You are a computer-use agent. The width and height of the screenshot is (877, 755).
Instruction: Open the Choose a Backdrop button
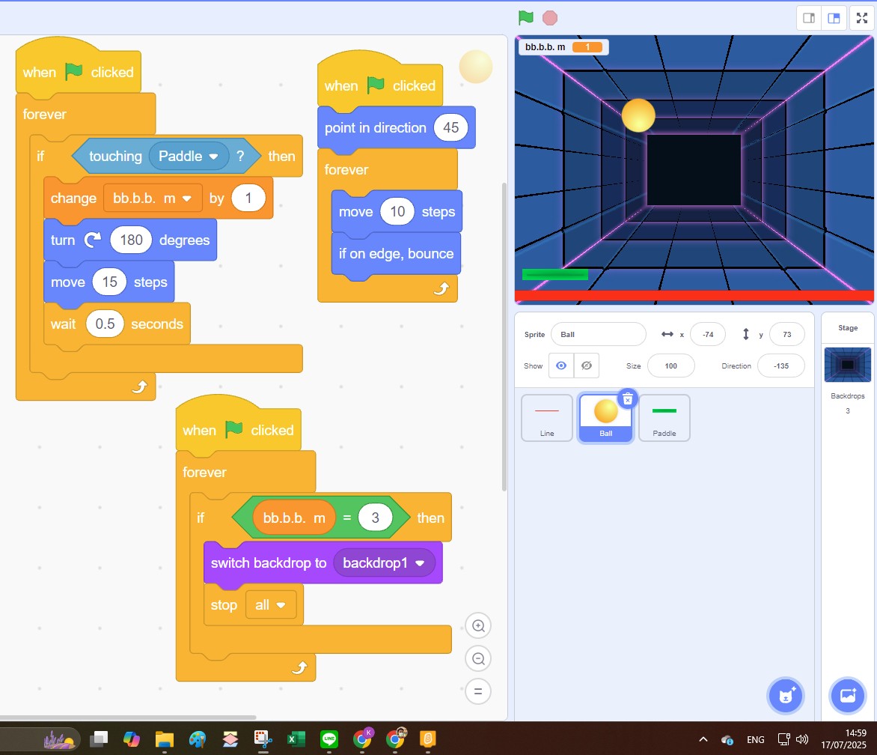(847, 697)
